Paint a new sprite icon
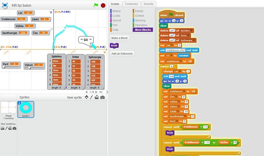The height and width of the screenshot is (156, 264). tap(92, 97)
